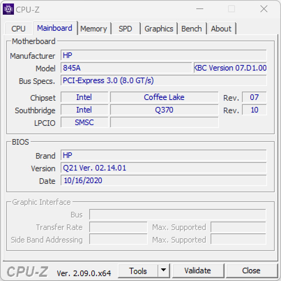The width and height of the screenshot is (281, 281).
Task: Click the Manufacturer field showing HP
Action: point(164,55)
